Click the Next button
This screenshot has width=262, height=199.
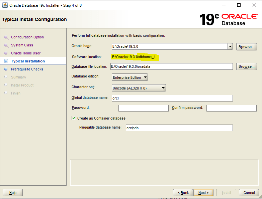click(203, 193)
